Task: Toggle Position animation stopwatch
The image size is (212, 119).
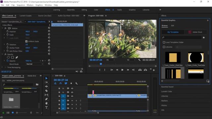Action: (x=7, y=31)
